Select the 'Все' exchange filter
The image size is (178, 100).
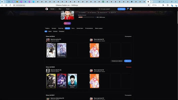coord(46,31)
